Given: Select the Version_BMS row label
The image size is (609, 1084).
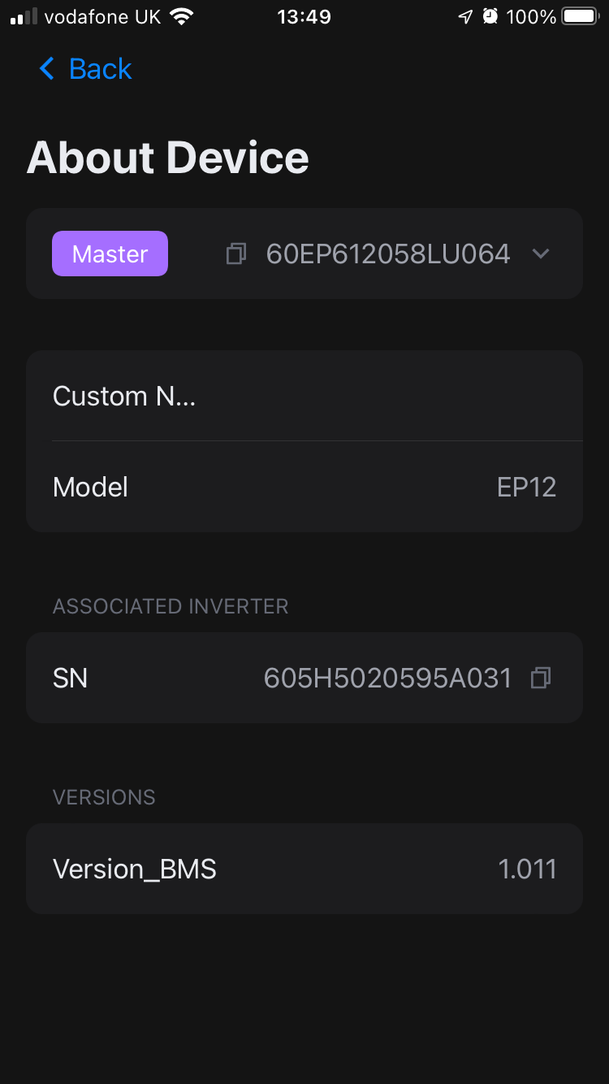Looking at the screenshot, I should tap(135, 869).
